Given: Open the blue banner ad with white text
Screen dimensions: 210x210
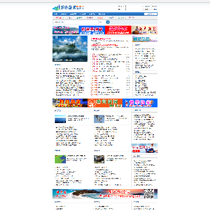Looking at the screenshot, I should coord(92,30).
